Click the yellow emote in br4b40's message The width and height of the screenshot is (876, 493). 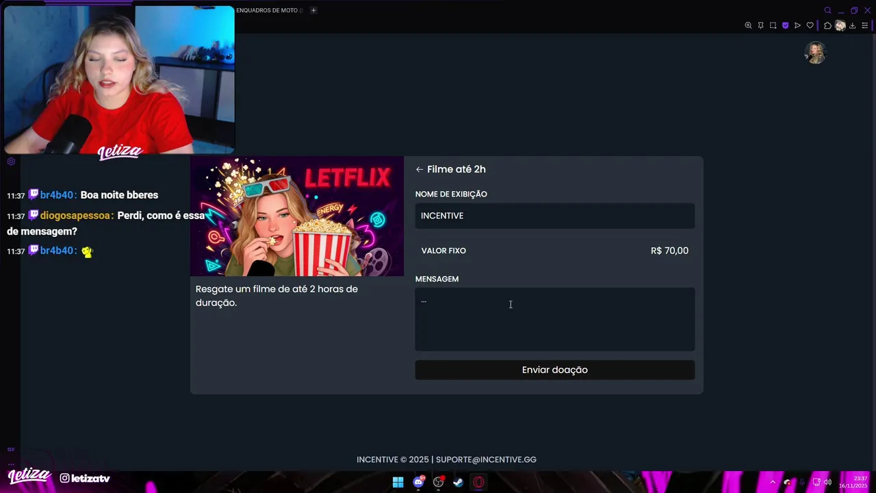click(x=87, y=251)
